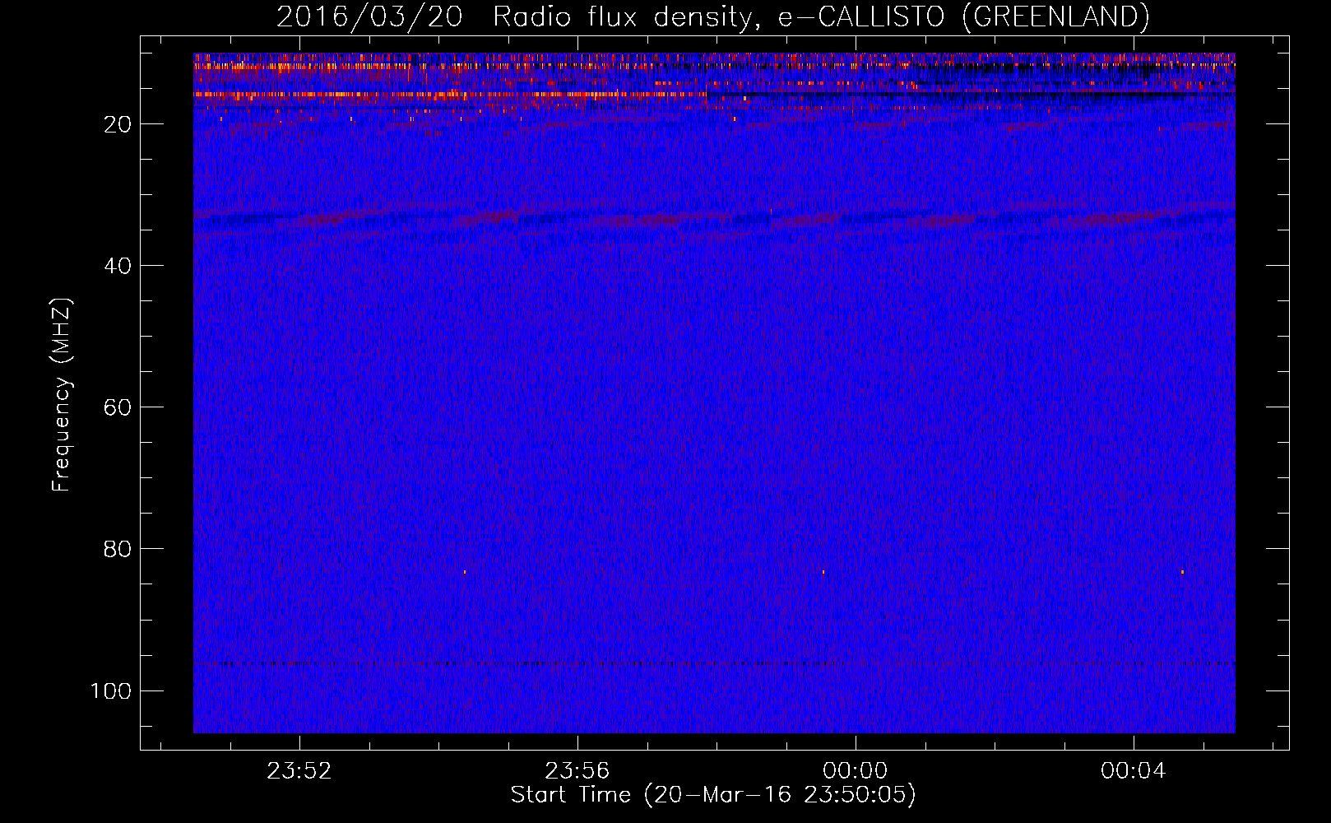Image resolution: width=1331 pixels, height=823 pixels.
Task: Select the 00:04 time tick label
Action: click(x=1134, y=771)
